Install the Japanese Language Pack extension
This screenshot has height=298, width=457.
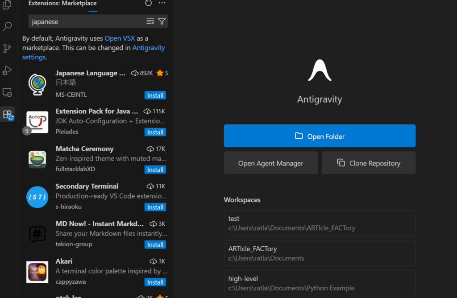pyautogui.click(x=155, y=95)
